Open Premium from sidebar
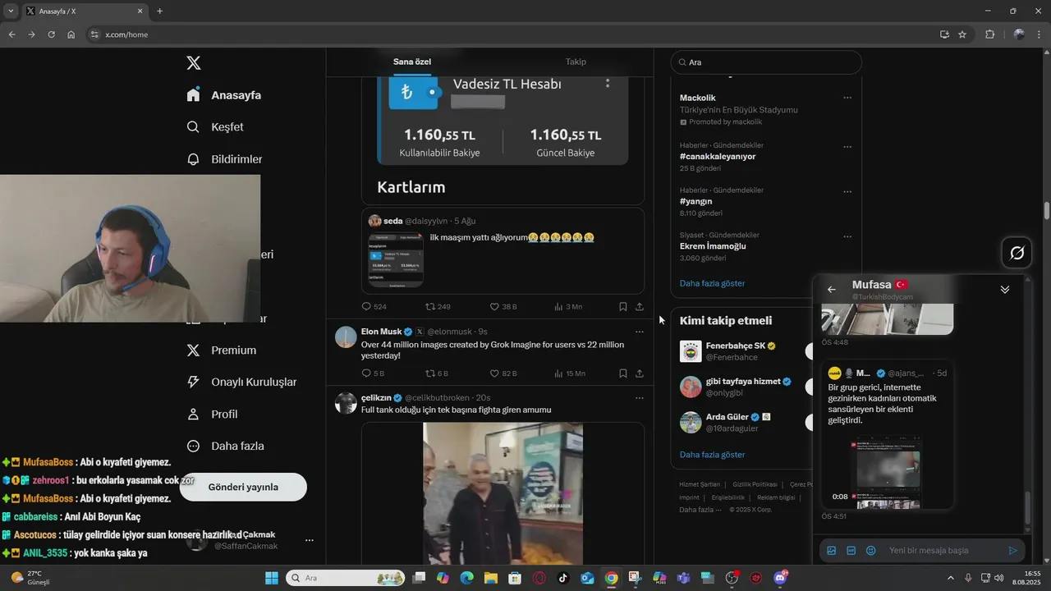1051x591 pixels. [221, 350]
